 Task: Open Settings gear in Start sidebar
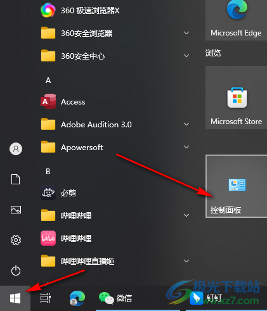pyautogui.click(x=16, y=240)
